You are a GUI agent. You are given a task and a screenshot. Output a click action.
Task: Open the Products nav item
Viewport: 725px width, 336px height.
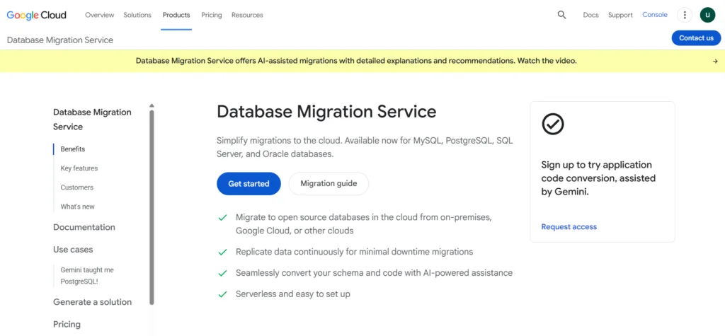coord(176,15)
